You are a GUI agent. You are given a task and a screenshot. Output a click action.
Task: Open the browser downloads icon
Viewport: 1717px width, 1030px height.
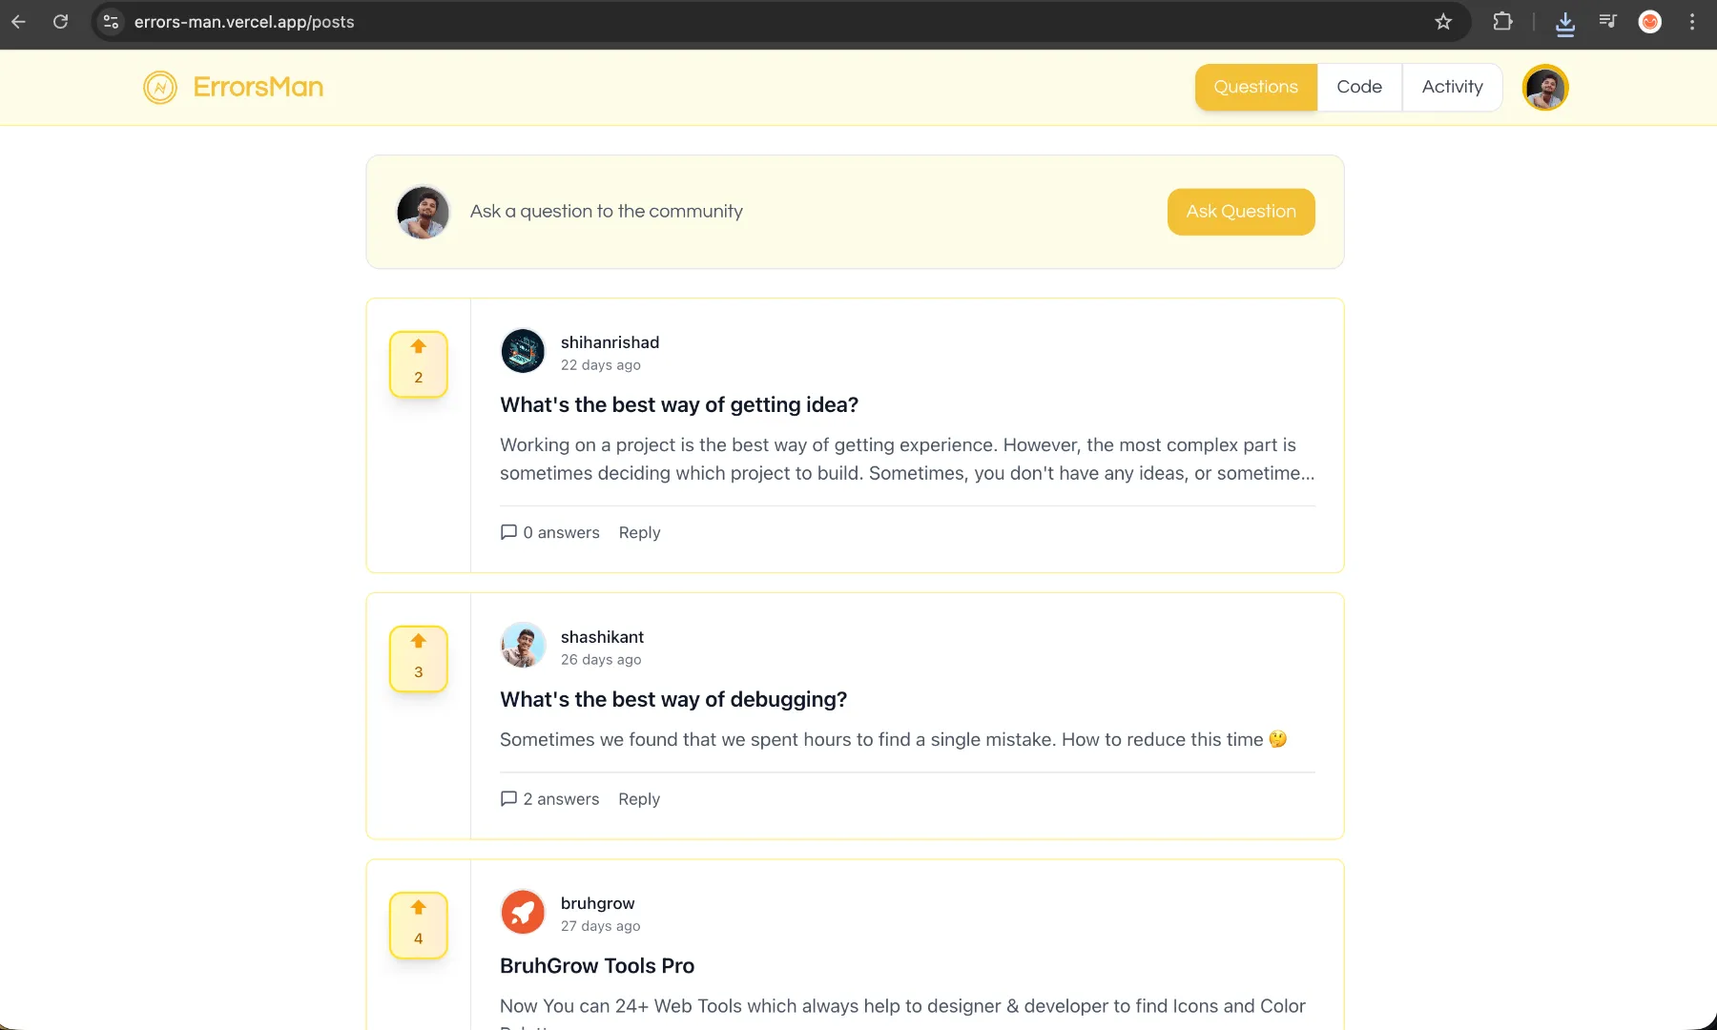tap(1565, 23)
